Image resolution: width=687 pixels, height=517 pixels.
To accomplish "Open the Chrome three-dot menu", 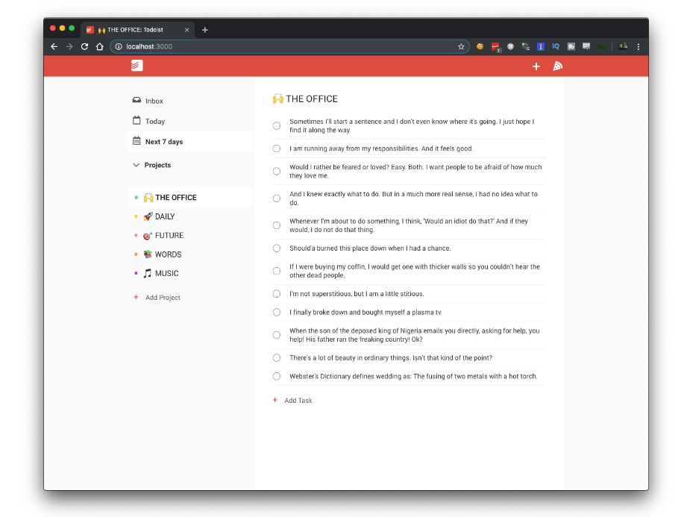I will click(x=638, y=46).
